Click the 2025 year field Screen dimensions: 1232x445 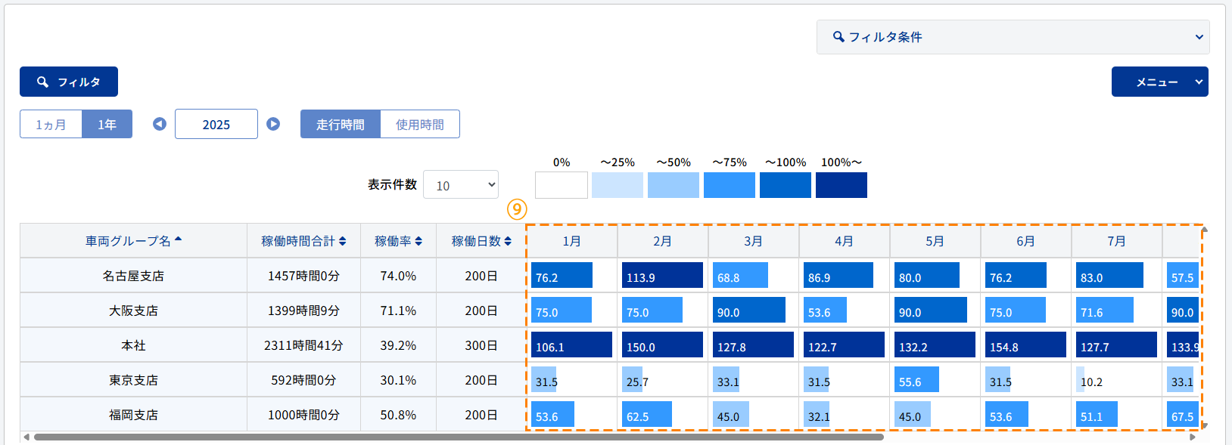[x=216, y=125]
